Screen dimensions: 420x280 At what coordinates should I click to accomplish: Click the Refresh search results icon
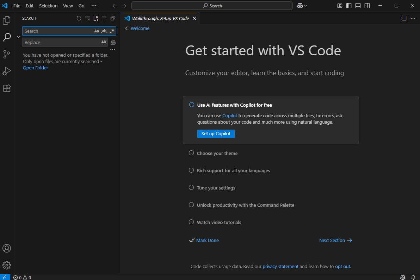79,18
